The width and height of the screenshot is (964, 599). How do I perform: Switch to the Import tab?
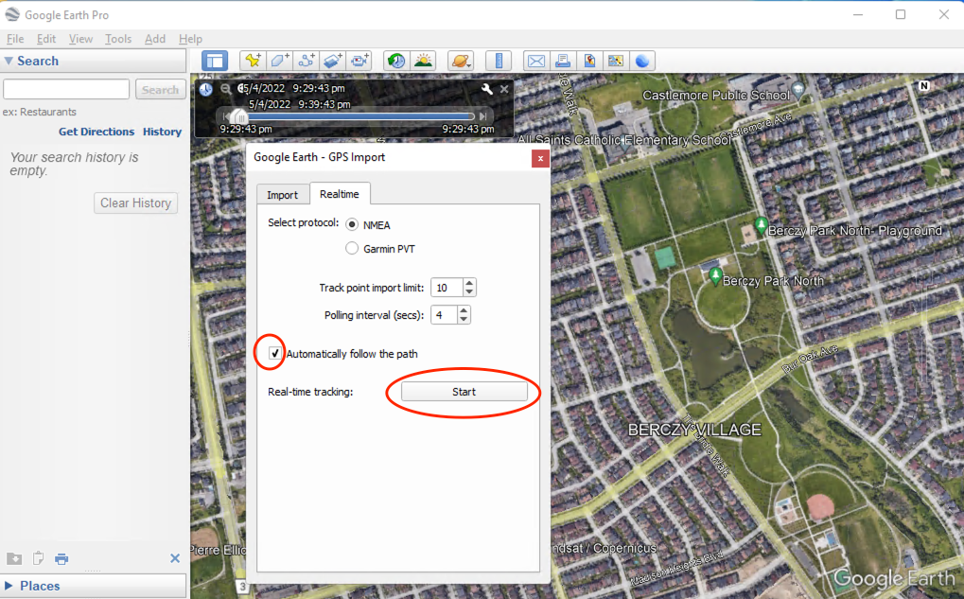pyautogui.click(x=282, y=195)
